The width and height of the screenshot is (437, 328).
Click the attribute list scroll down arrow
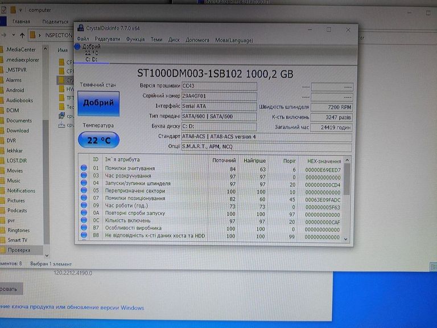point(347,239)
